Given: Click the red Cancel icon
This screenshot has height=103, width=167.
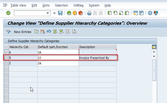Looking at the screenshot, I should pyautogui.click(x=81, y=13).
